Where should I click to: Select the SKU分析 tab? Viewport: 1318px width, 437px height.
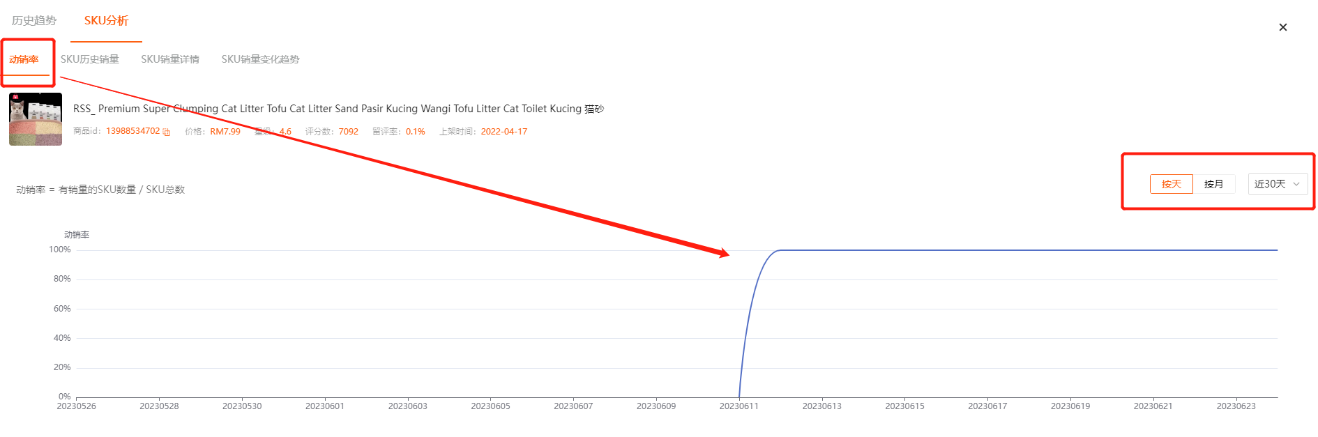coord(106,20)
